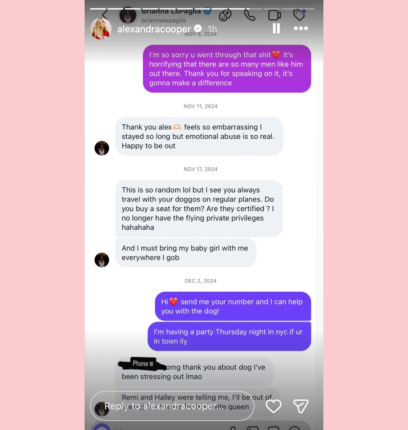408x430 pixels.
Task: Tap avatar beside 'Happy to be out' message
Action: coord(102,148)
